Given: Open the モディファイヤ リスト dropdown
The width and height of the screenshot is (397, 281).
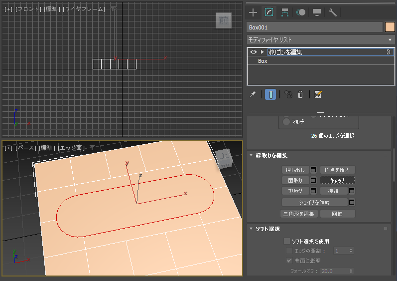Looking at the screenshot, I should [x=320, y=40].
